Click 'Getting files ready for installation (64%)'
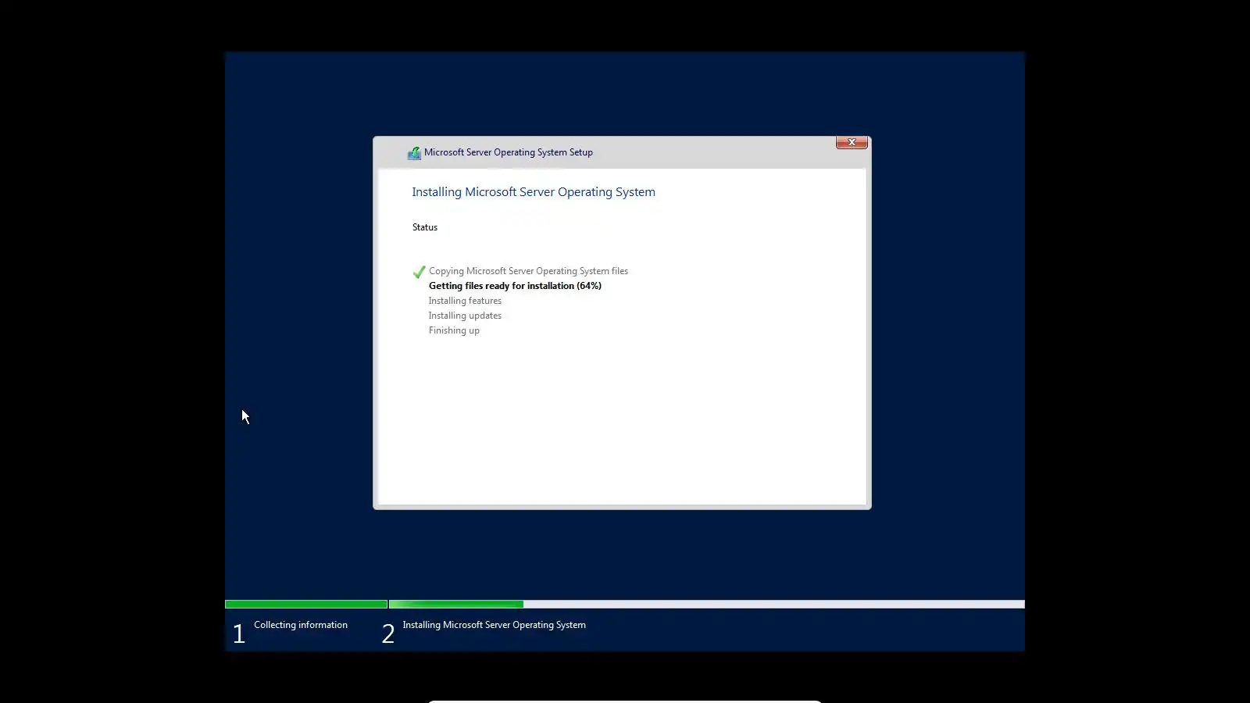The height and width of the screenshot is (703, 1250). [515, 286]
